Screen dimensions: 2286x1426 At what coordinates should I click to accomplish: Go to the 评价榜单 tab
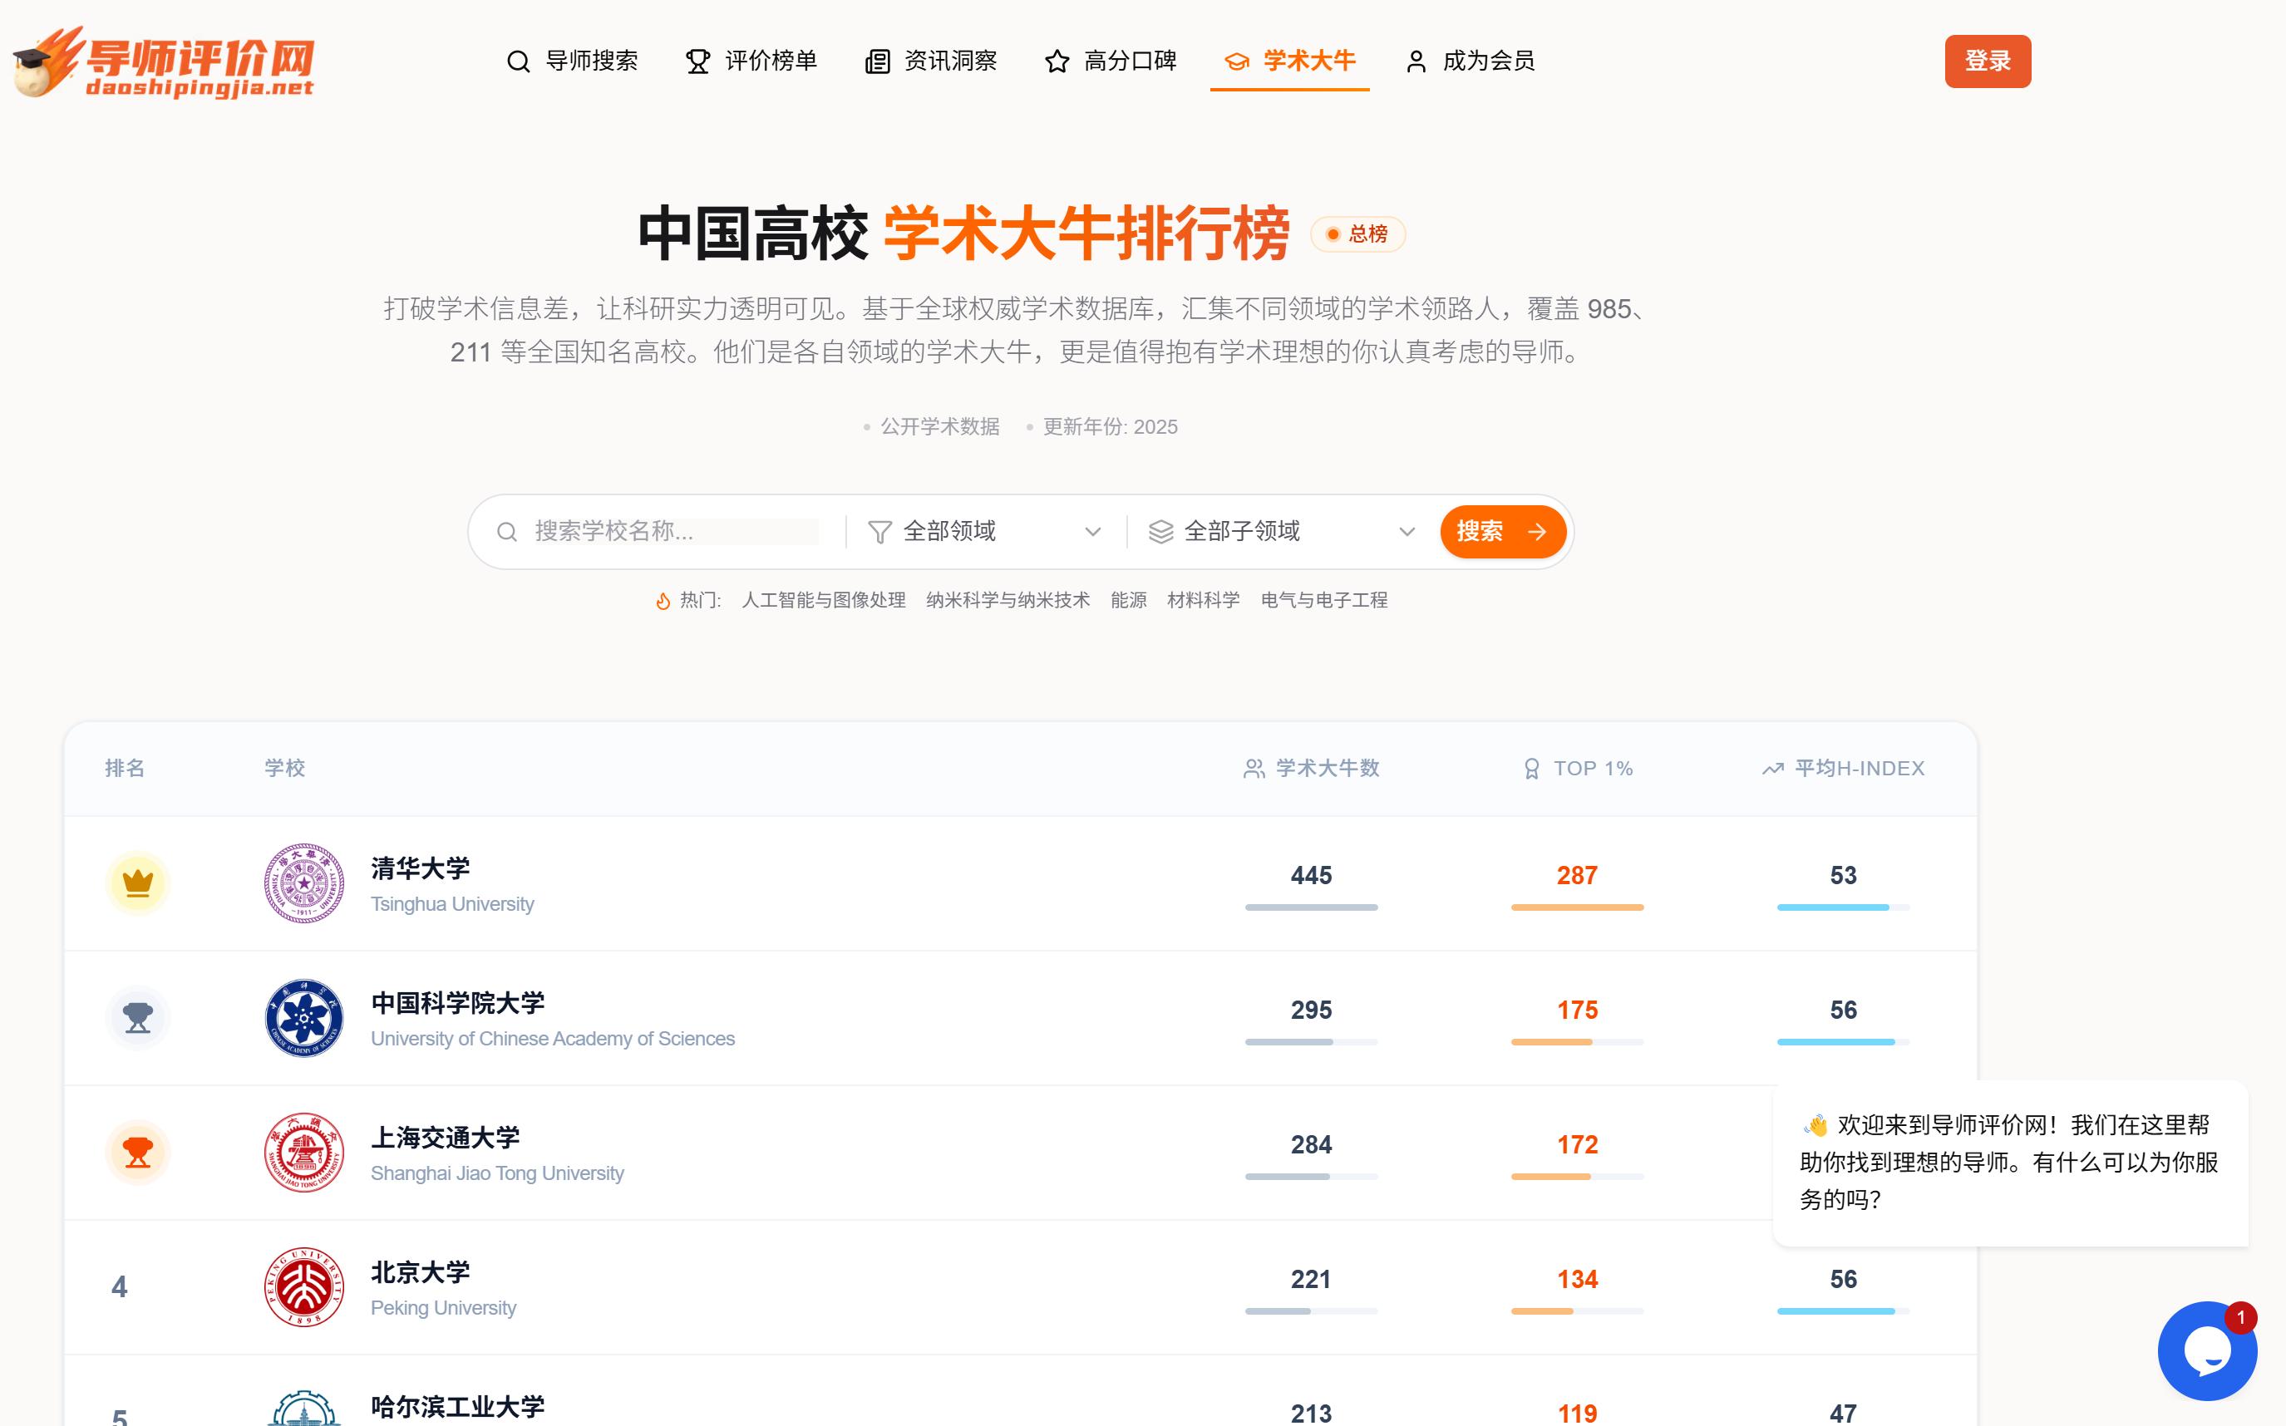(x=752, y=61)
